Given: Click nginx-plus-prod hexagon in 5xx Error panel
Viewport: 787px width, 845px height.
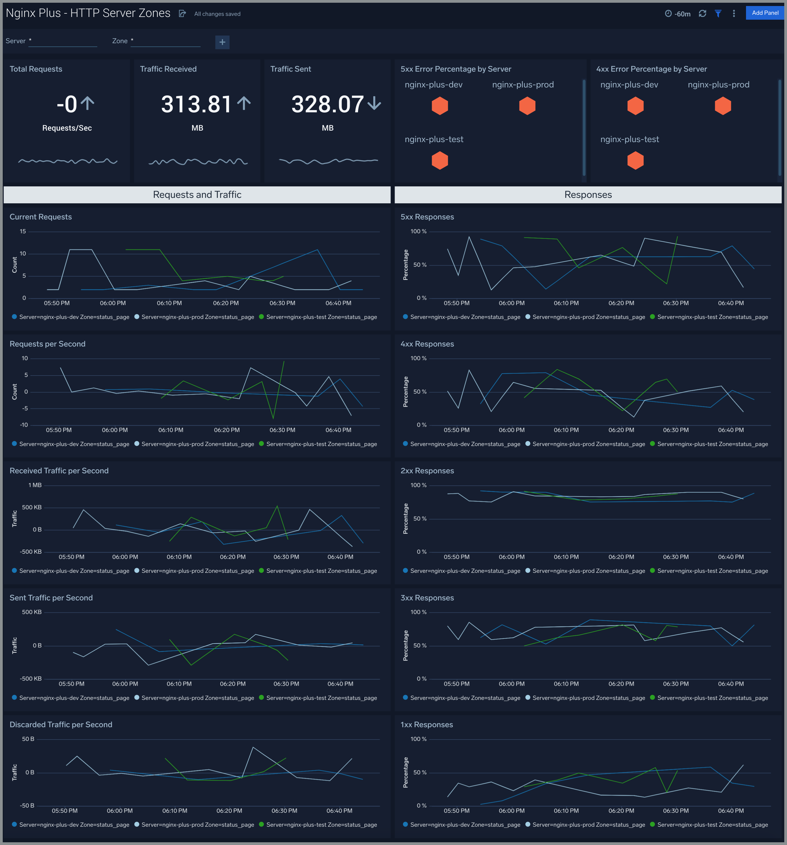Looking at the screenshot, I should (527, 106).
